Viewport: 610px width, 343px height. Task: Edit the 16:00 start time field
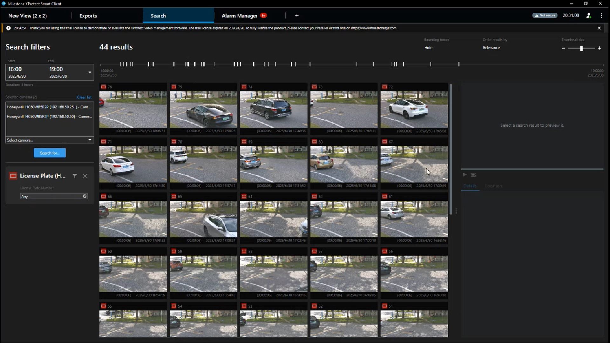15,69
